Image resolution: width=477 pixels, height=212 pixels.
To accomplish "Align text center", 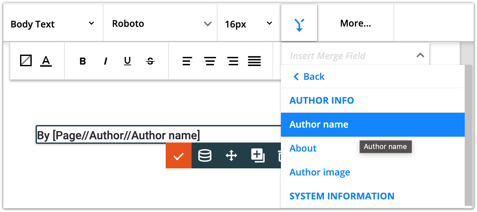I will (210, 61).
